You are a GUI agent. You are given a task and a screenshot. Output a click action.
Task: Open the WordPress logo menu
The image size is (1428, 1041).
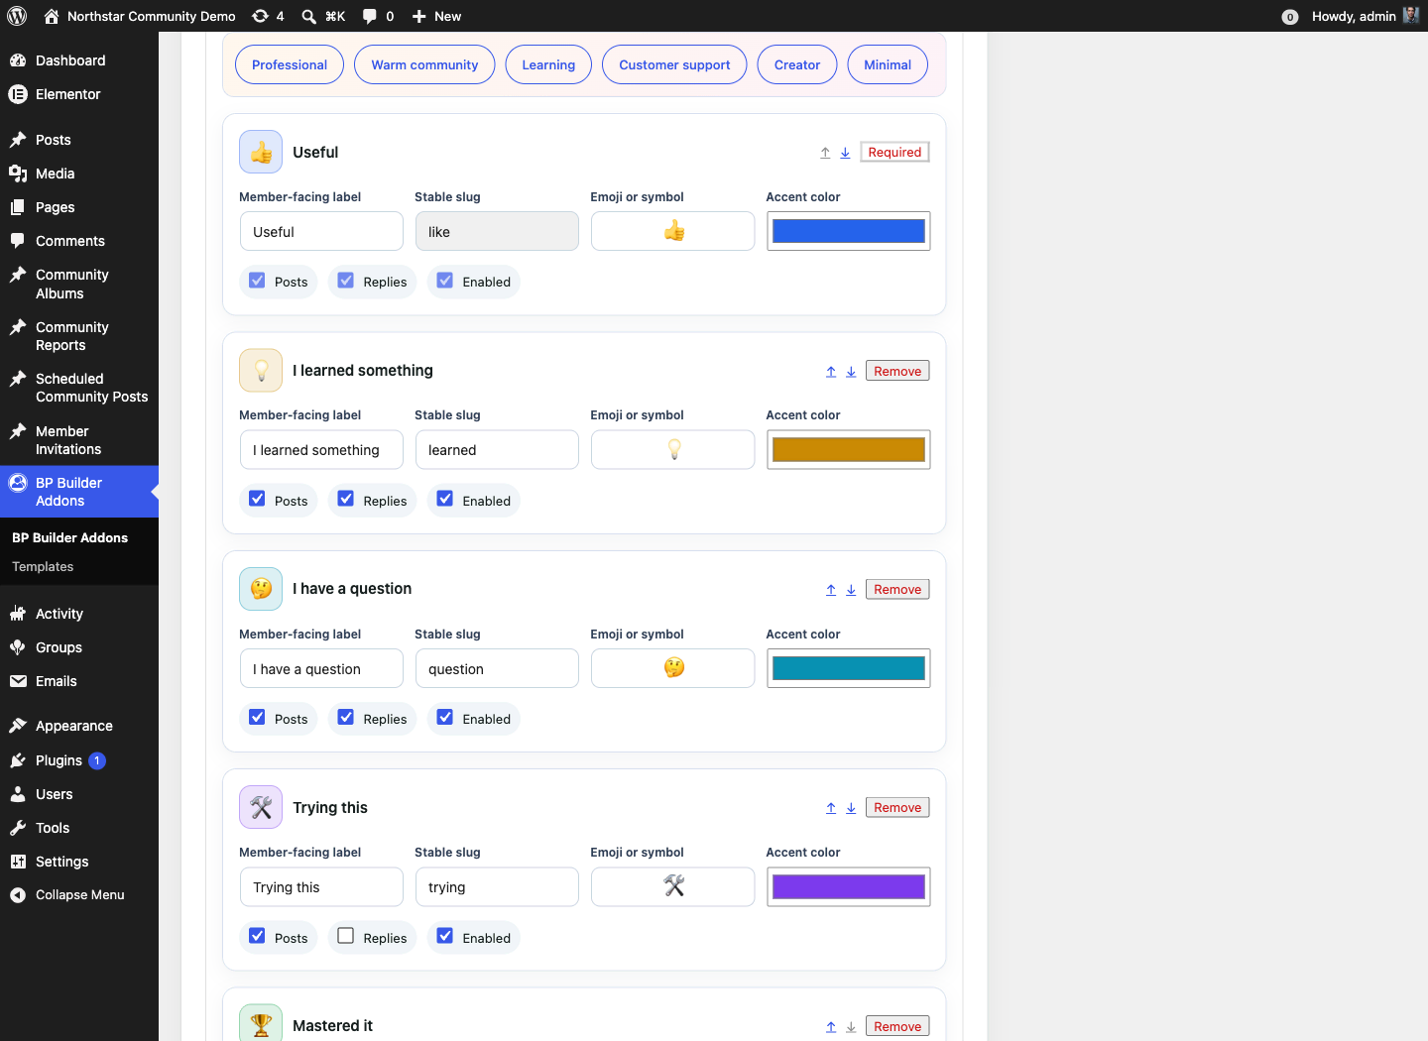click(x=17, y=16)
